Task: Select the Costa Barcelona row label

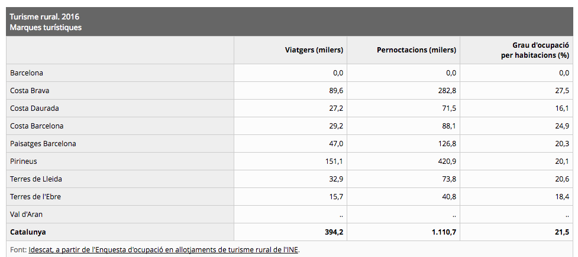Action: pos(37,126)
